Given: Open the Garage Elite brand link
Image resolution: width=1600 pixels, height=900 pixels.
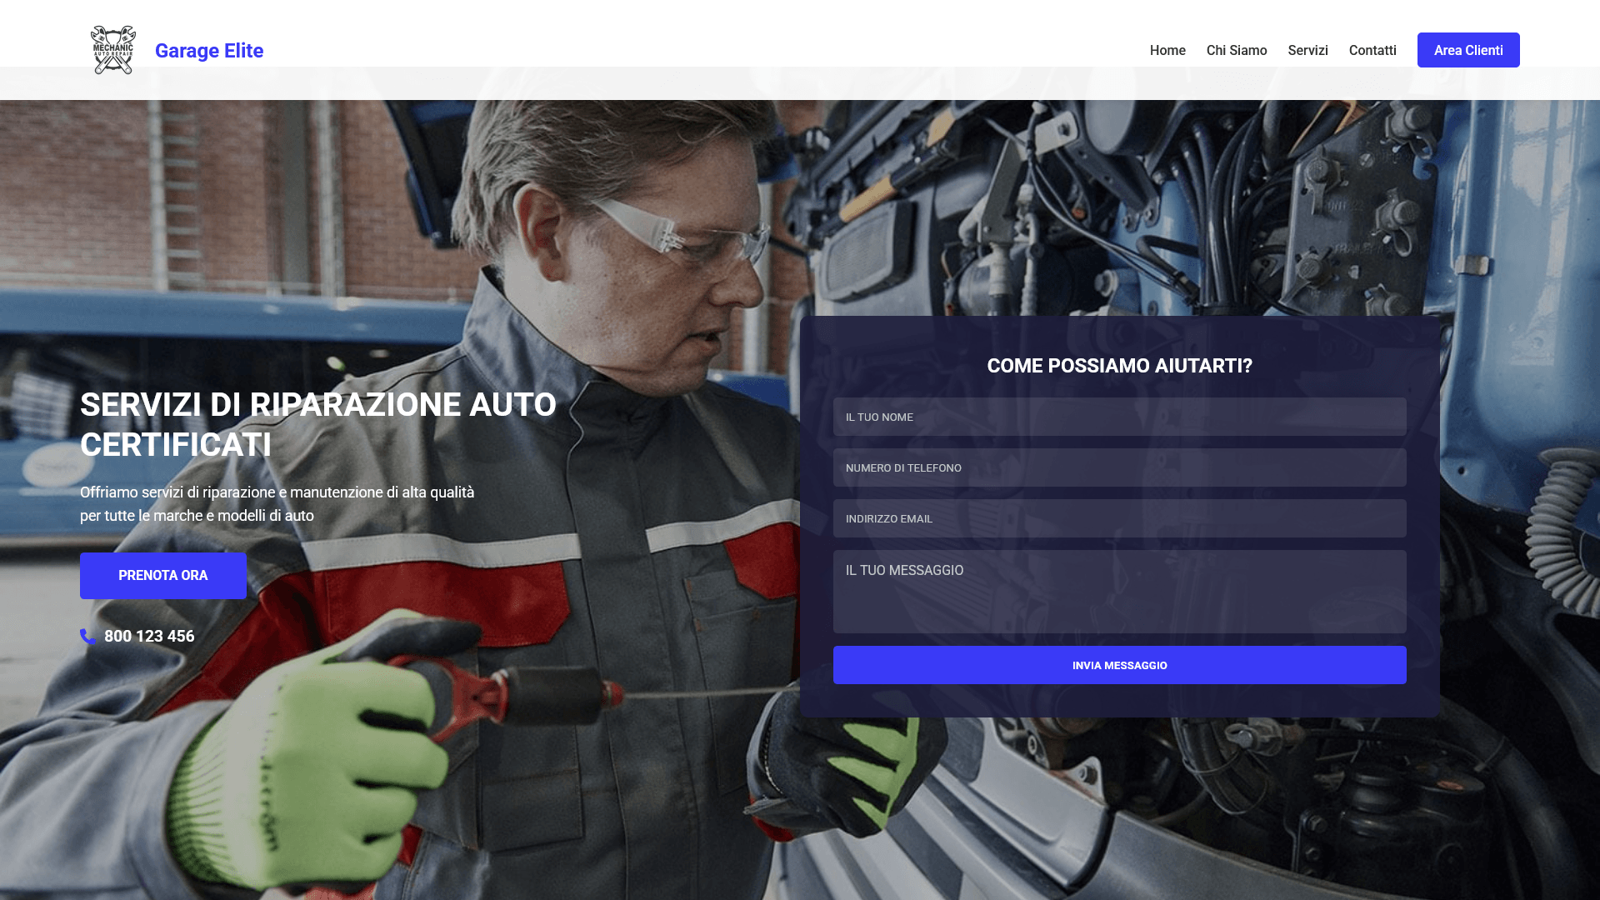Looking at the screenshot, I should coord(209,51).
